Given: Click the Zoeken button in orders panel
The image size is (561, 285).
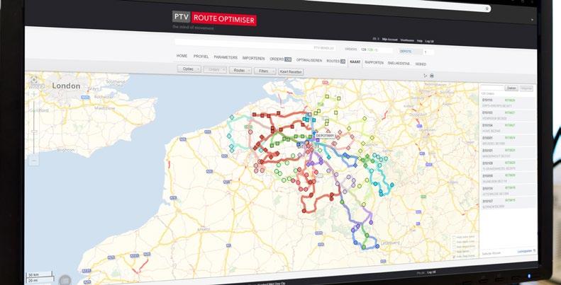Looking at the screenshot, I should coord(511,88).
